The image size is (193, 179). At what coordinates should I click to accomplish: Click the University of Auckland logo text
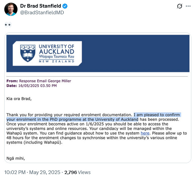coord(57,53)
